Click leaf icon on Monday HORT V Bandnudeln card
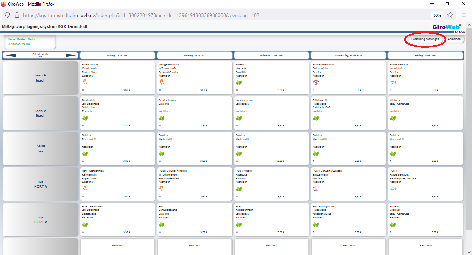Viewport: 472px width, 255px height. pyautogui.click(x=85, y=224)
